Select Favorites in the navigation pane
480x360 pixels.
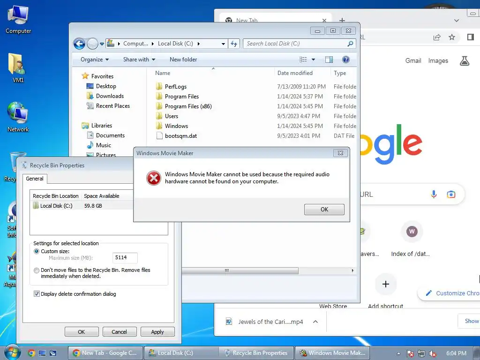102,76
